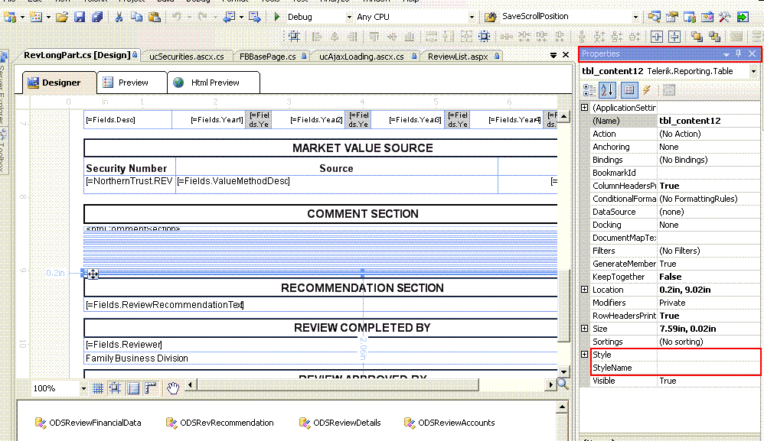This screenshot has width=764, height=441.
Task: Click the Save All toolbar icon
Action: [99, 16]
